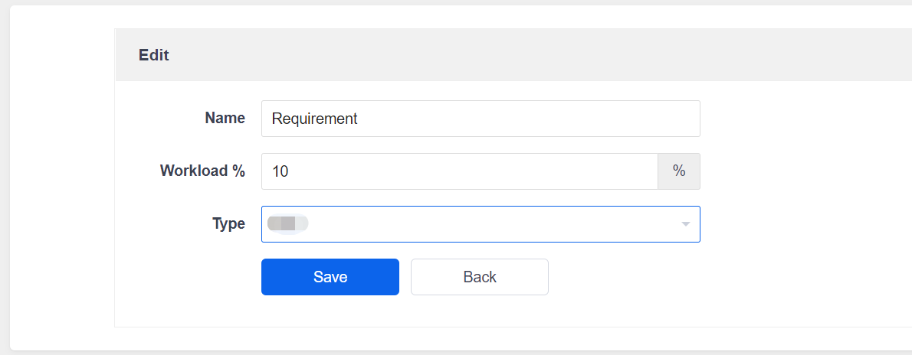This screenshot has height=355, width=912.
Task: Click the Name field label
Action: click(x=225, y=119)
